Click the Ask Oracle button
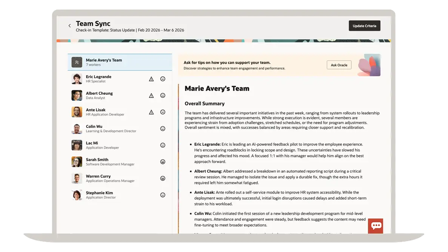This screenshot has height=252, width=448. coord(339,65)
